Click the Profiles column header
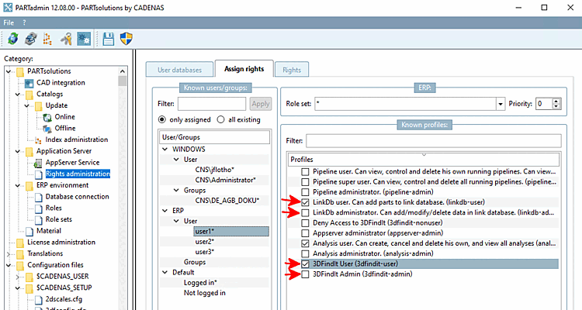582x310 pixels. tap(424, 160)
